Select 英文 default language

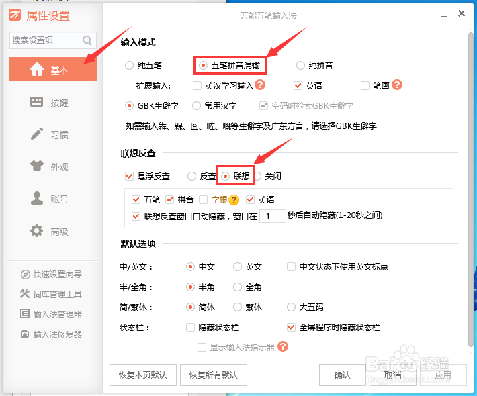tap(237, 267)
